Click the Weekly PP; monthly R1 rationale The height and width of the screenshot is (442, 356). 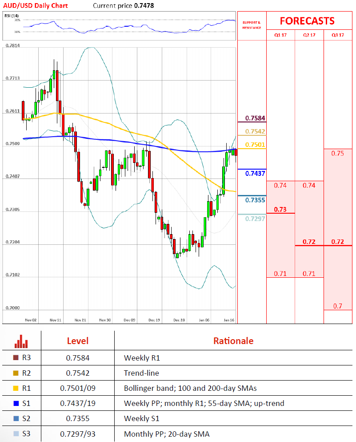(x=204, y=404)
